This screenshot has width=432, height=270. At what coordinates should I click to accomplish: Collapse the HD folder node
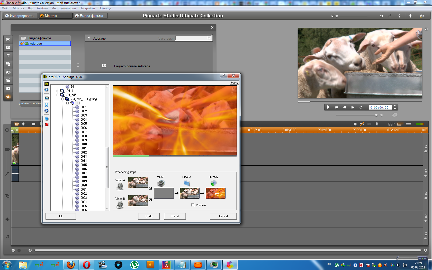click(x=67, y=103)
